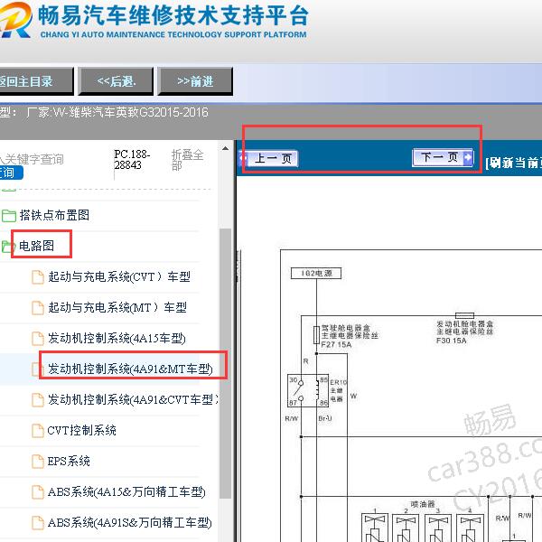The width and height of the screenshot is (542, 542).
Task: Open 发动机控制系统(4A91&CVT车型) diagram
Action: coord(133,399)
